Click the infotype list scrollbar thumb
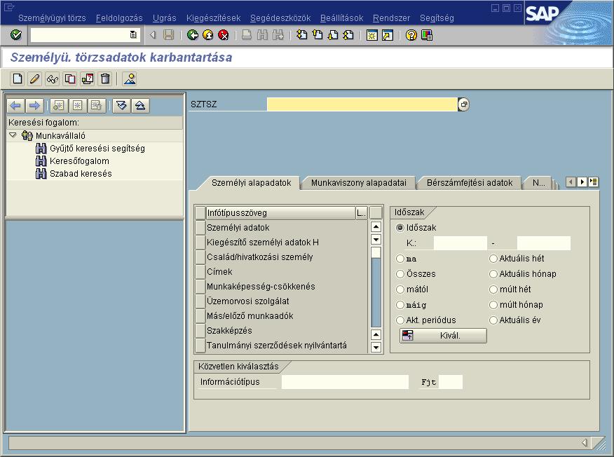 coord(376,252)
